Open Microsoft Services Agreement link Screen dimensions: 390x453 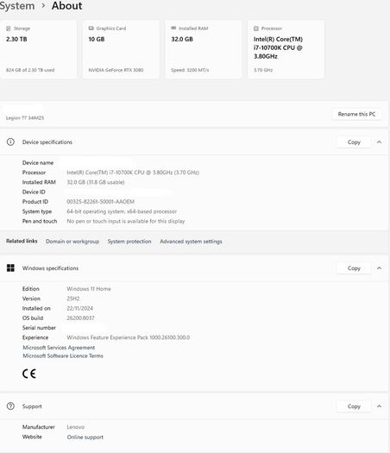[x=59, y=347]
